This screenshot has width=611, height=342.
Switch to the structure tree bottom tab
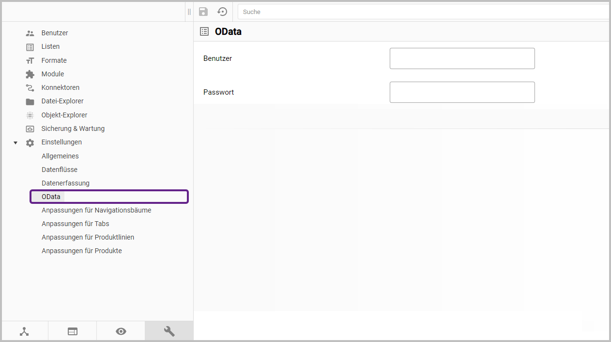(x=24, y=331)
